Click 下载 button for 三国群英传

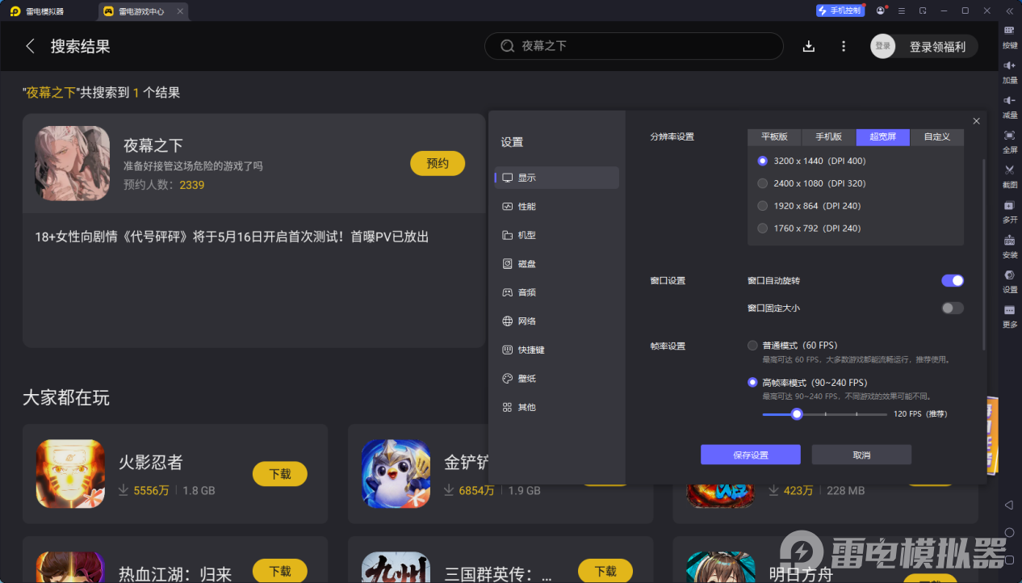[605, 571]
